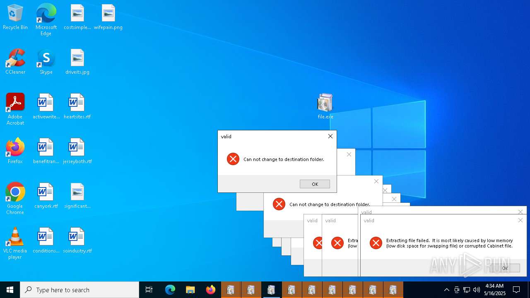This screenshot has width=530, height=298.
Task: Switch to the first installer taskbar item
Action: 231,290
